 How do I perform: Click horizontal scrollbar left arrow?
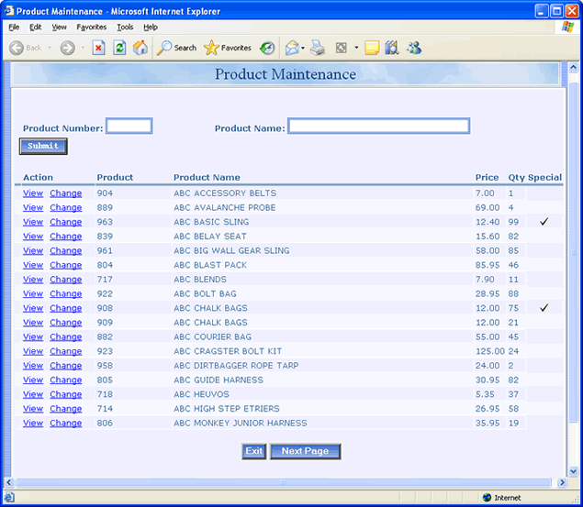9,482
